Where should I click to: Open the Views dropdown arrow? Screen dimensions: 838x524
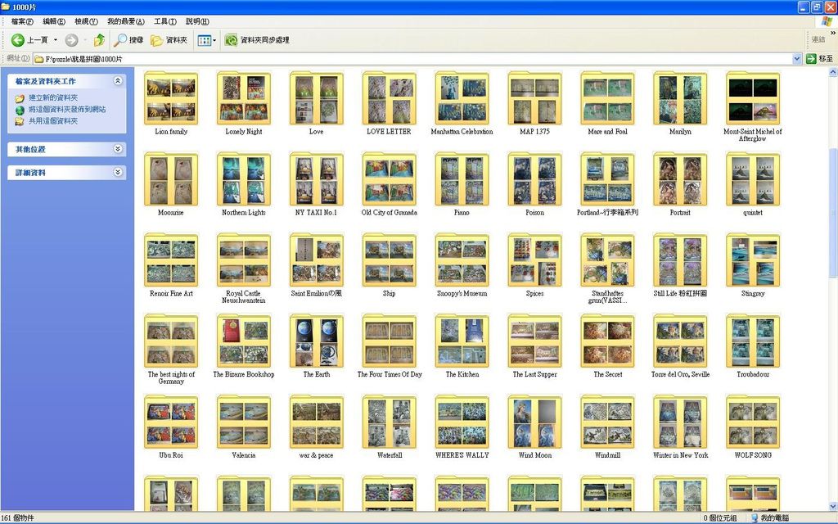pos(214,40)
